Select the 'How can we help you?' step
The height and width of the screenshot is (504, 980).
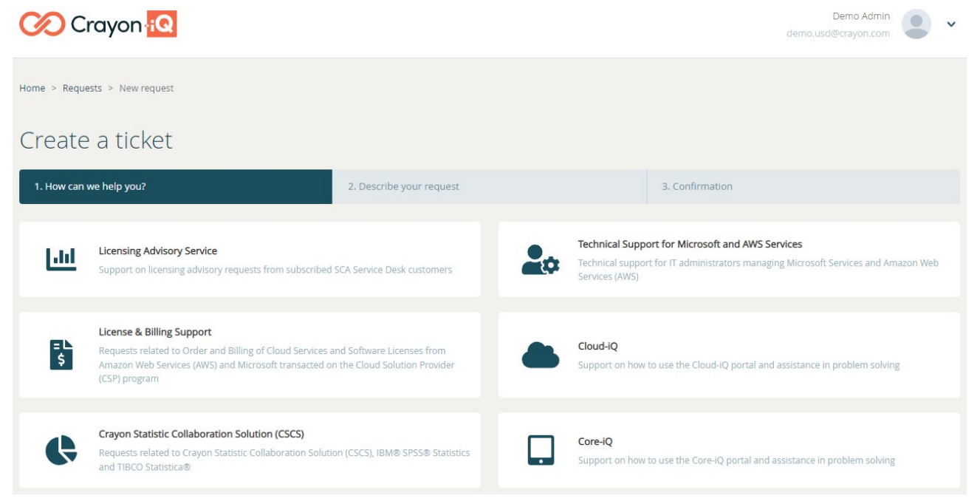coord(176,186)
